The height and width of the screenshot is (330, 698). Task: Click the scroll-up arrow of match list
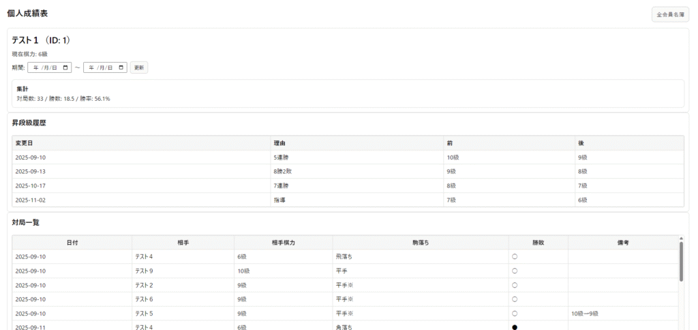680,239
